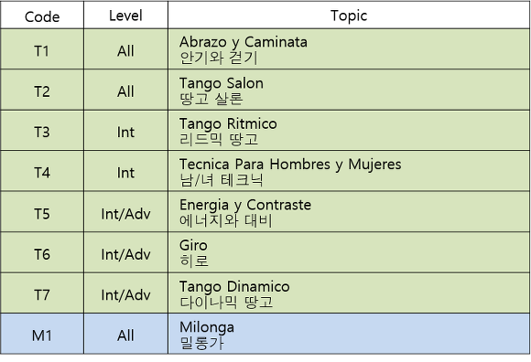The width and height of the screenshot is (531, 362).
Task: Select the T7 code cell
Action: pyautogui.click(x=42, y=293)
